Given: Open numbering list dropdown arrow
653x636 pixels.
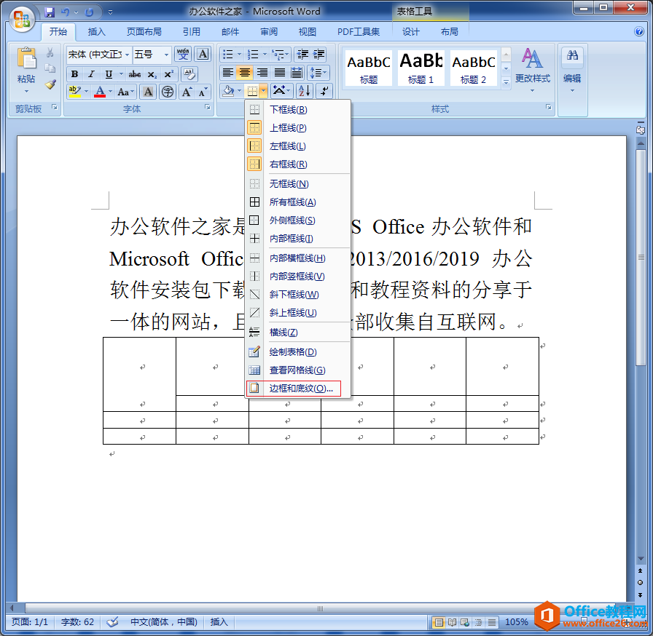Looking at the screenshot, I should (x=265, y=55).
